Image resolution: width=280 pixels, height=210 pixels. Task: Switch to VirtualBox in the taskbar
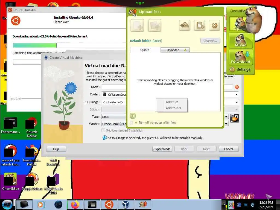(x=126, y=205)
